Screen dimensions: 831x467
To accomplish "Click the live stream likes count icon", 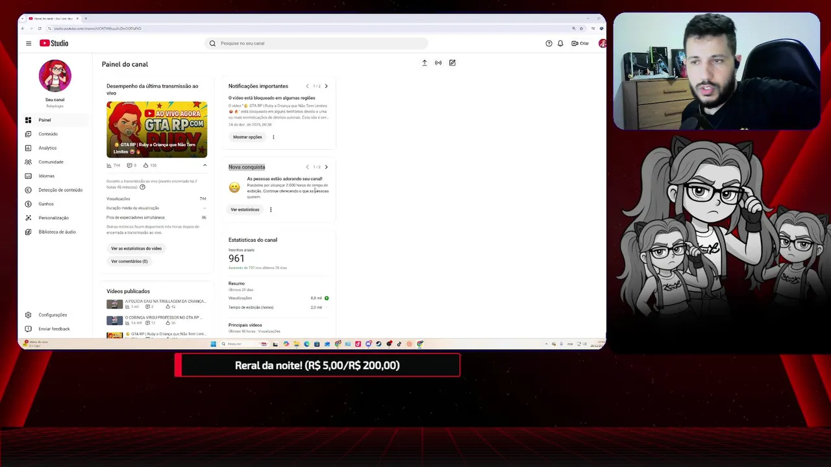I will point(146,165).
